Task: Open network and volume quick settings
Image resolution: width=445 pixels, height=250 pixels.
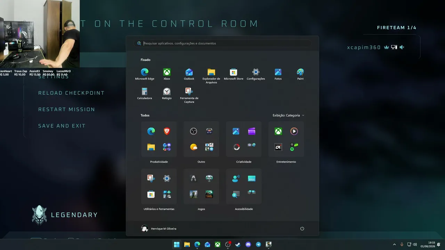Action: pyautogui.click(x=412, y=244)
